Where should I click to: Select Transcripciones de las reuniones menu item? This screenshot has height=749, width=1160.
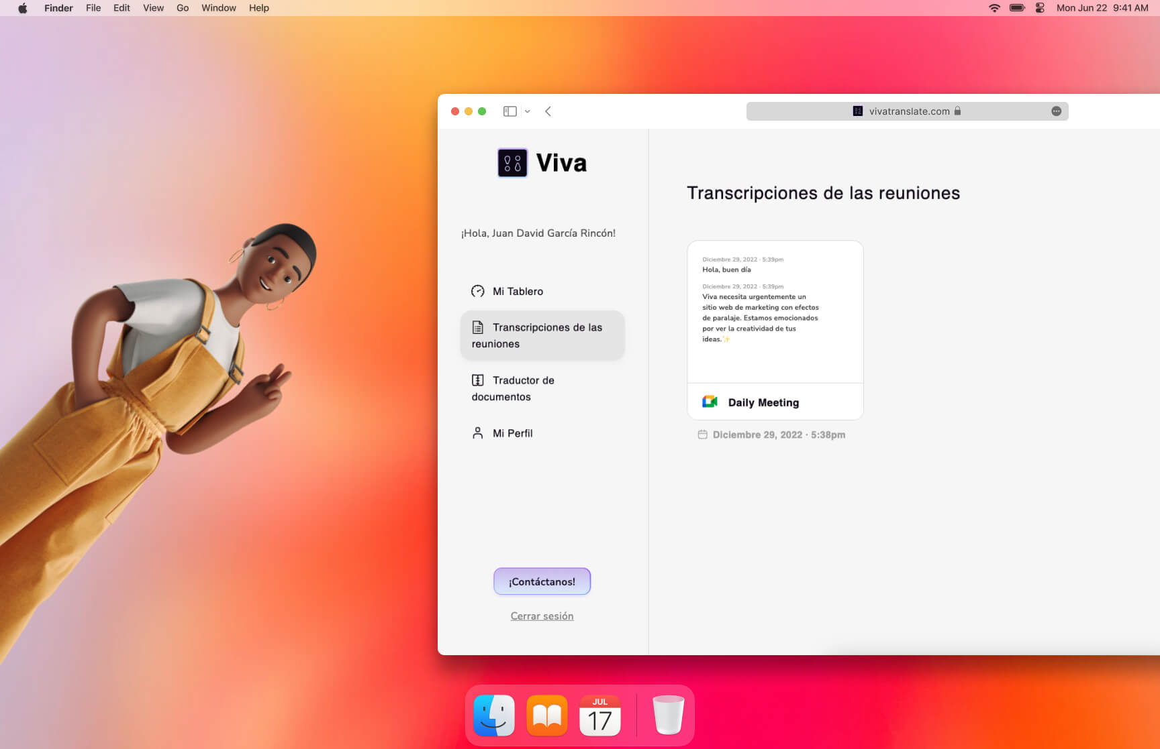pyautogui.click(x=542, y=335)
